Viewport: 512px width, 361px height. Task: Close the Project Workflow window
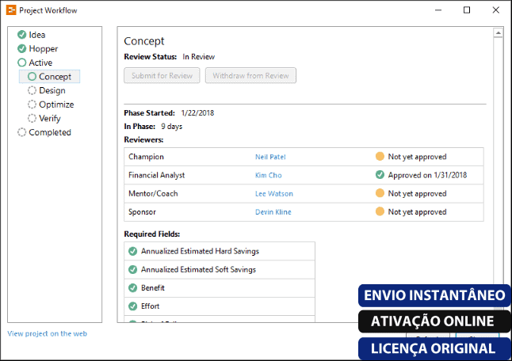(495, 10)
